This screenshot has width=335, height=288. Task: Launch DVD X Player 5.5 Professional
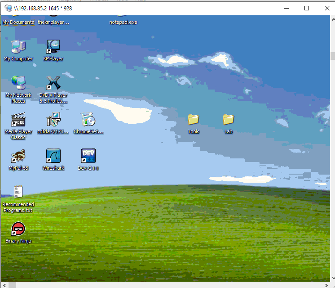[x=53, y=83]
